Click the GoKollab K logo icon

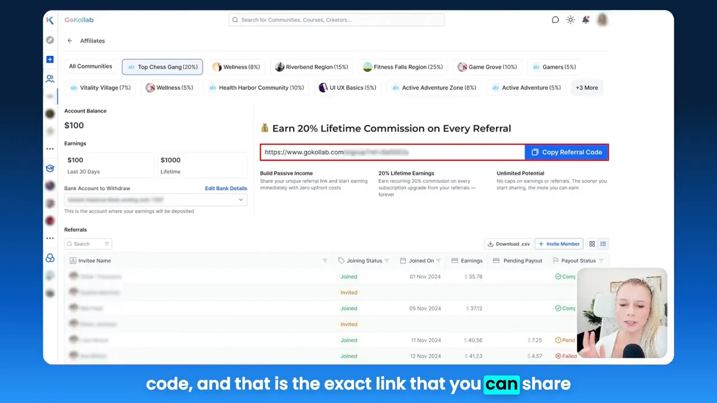pyautogui.click(x=50, y=20)
